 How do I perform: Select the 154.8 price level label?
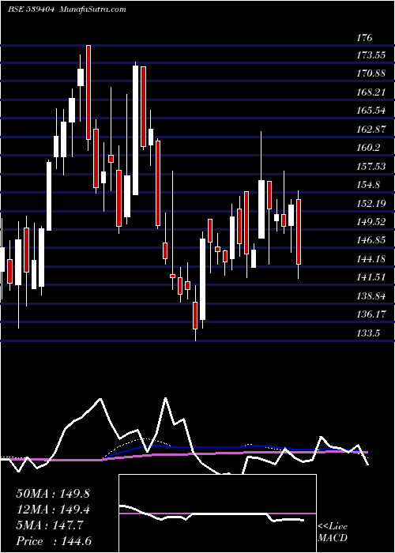point(368,185)
